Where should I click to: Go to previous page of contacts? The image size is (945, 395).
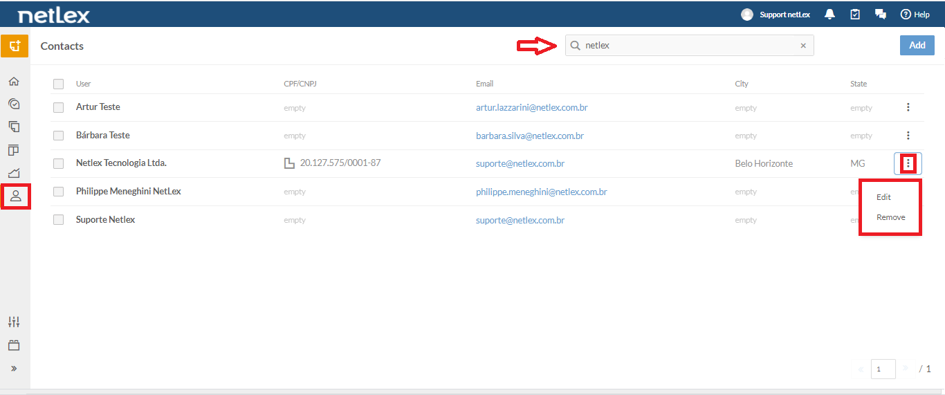click(861, 369)
